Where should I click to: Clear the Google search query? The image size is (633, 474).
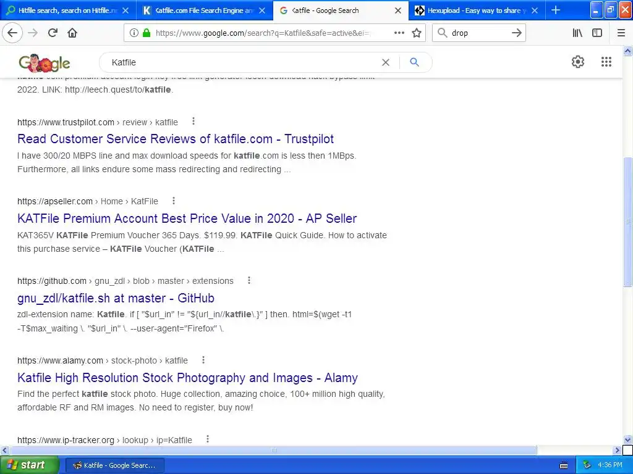point(386,62)
